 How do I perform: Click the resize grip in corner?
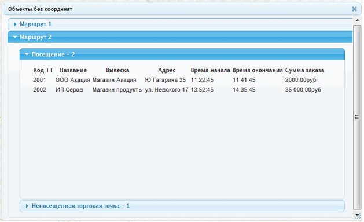[358, 216]
